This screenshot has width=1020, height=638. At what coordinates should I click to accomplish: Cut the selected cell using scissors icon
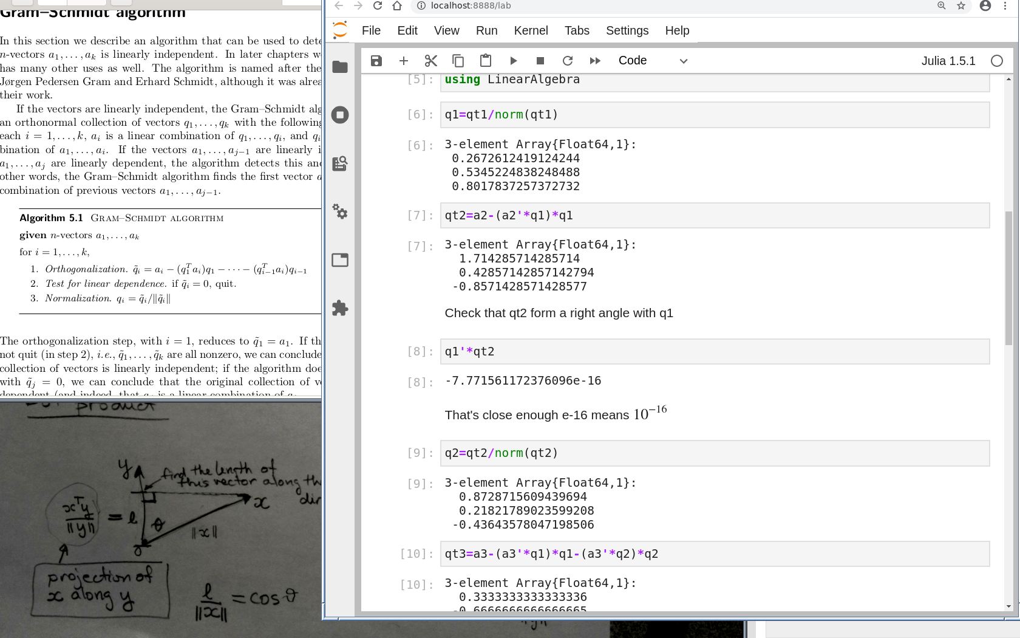[431, 61]
